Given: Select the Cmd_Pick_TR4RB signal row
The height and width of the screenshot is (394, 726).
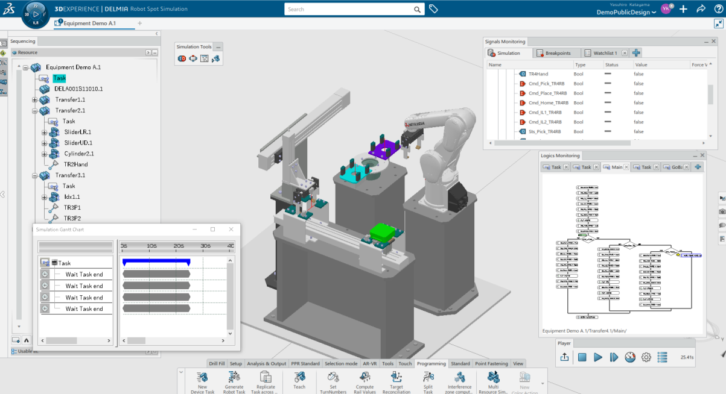Looking at the screenshot, I should pyautogui.click(x=546, y=84).
